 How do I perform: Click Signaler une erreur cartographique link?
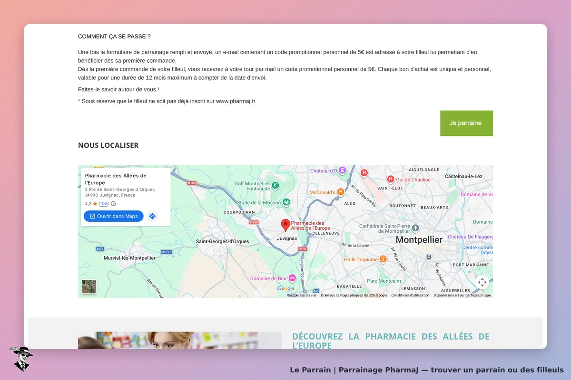point(462,295)
